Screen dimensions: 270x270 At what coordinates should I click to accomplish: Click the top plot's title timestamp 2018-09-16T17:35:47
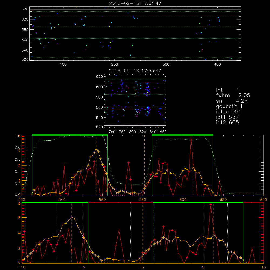click(135, 3)
